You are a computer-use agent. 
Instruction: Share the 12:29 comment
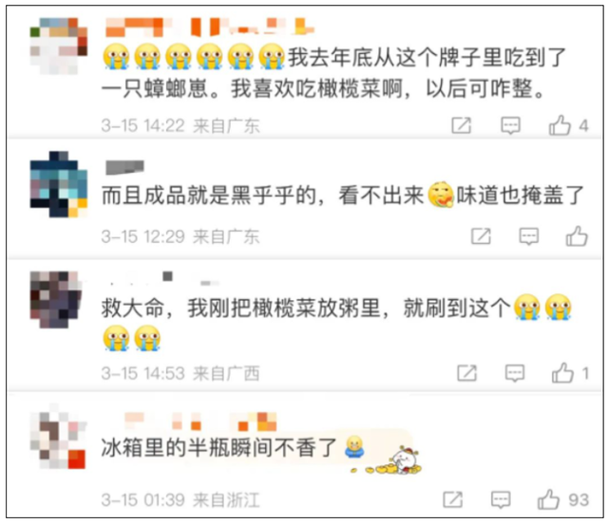pos(481,236)
